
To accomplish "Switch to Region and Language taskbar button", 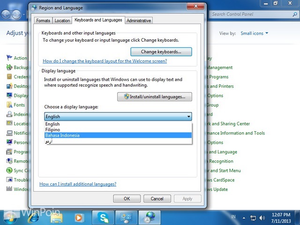I will (x=150, y=217).
